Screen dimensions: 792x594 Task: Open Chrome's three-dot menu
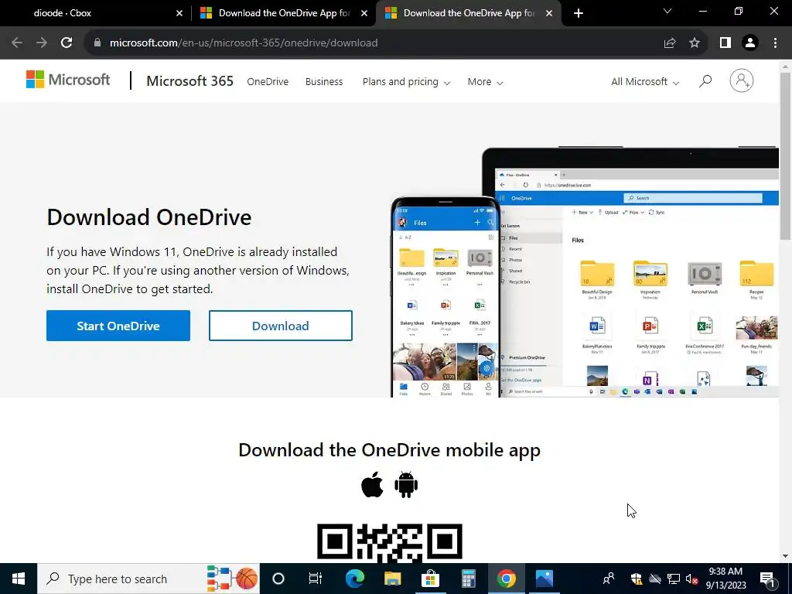[x=775, y=43]
